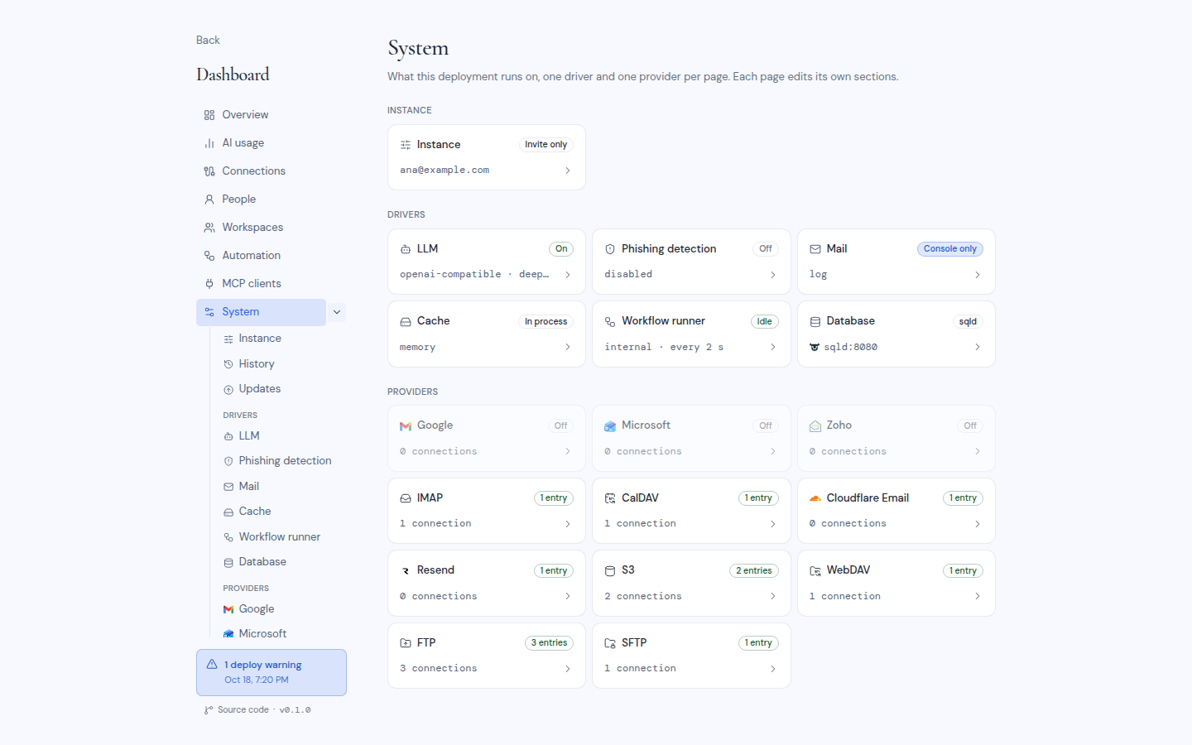Open the Overview menu item

pyautogui.click(x=271, y=115)
